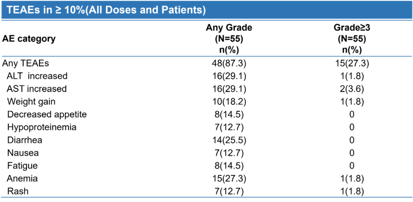Click the 'Nausea' row label
Screen dimensions: 413x202
[23, 153]
